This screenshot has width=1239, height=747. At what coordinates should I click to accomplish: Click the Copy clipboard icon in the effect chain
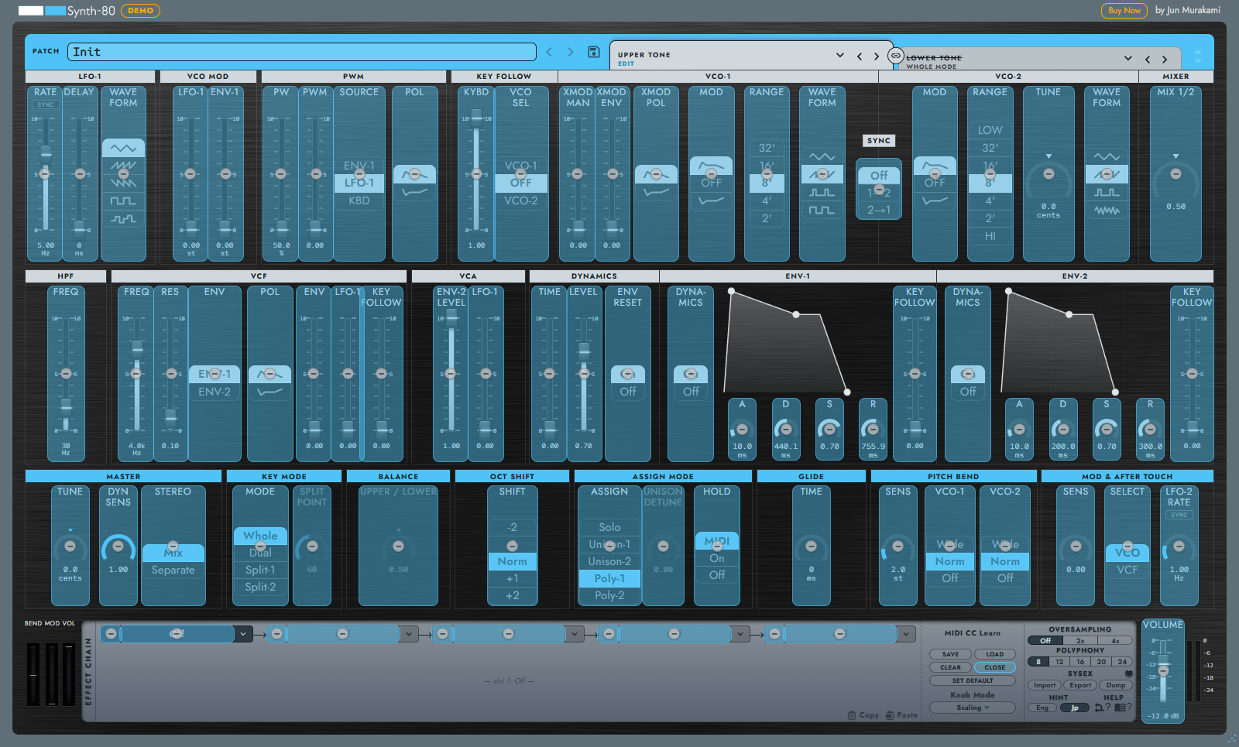click(852, 715)
